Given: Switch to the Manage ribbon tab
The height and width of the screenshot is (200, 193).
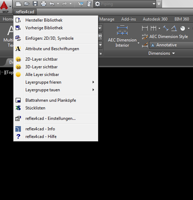Looking at the screenshot, I should [107, 19].
